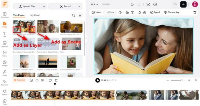Click the black export arrow button
The image size is (200, 106).
(x=183, y=4)
